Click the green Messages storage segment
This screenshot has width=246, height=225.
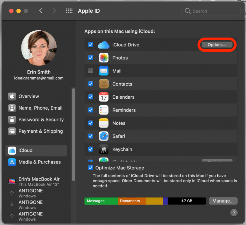pyautogui.click(x=101, y=201)
